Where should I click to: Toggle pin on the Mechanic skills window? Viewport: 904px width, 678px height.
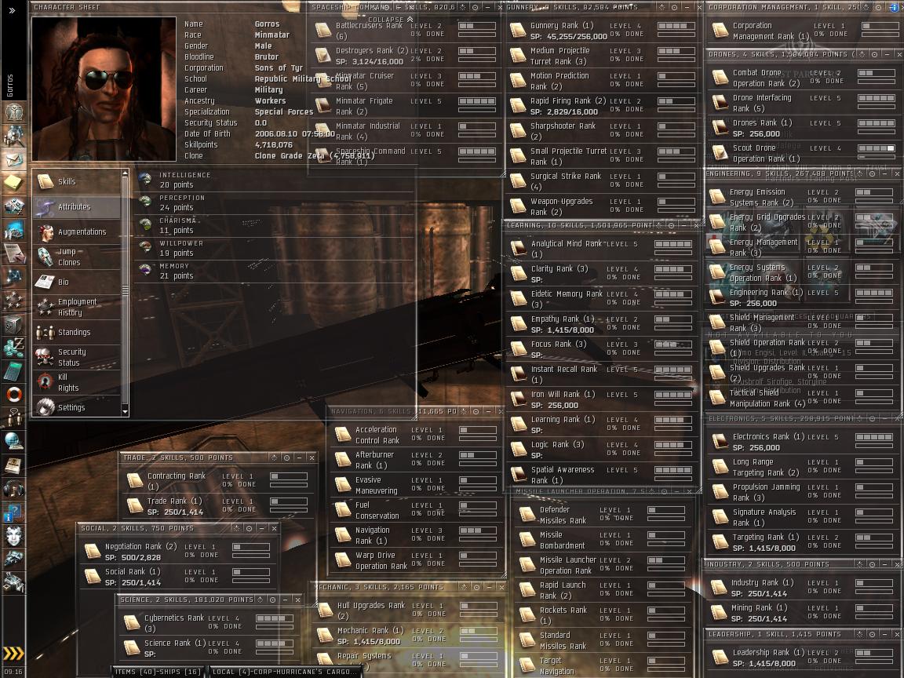point(477,587)
